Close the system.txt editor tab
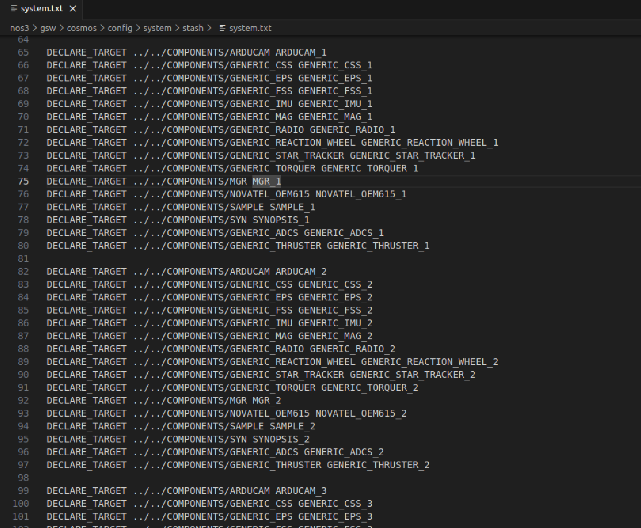The image size is (641, 528). coord(73,9)
